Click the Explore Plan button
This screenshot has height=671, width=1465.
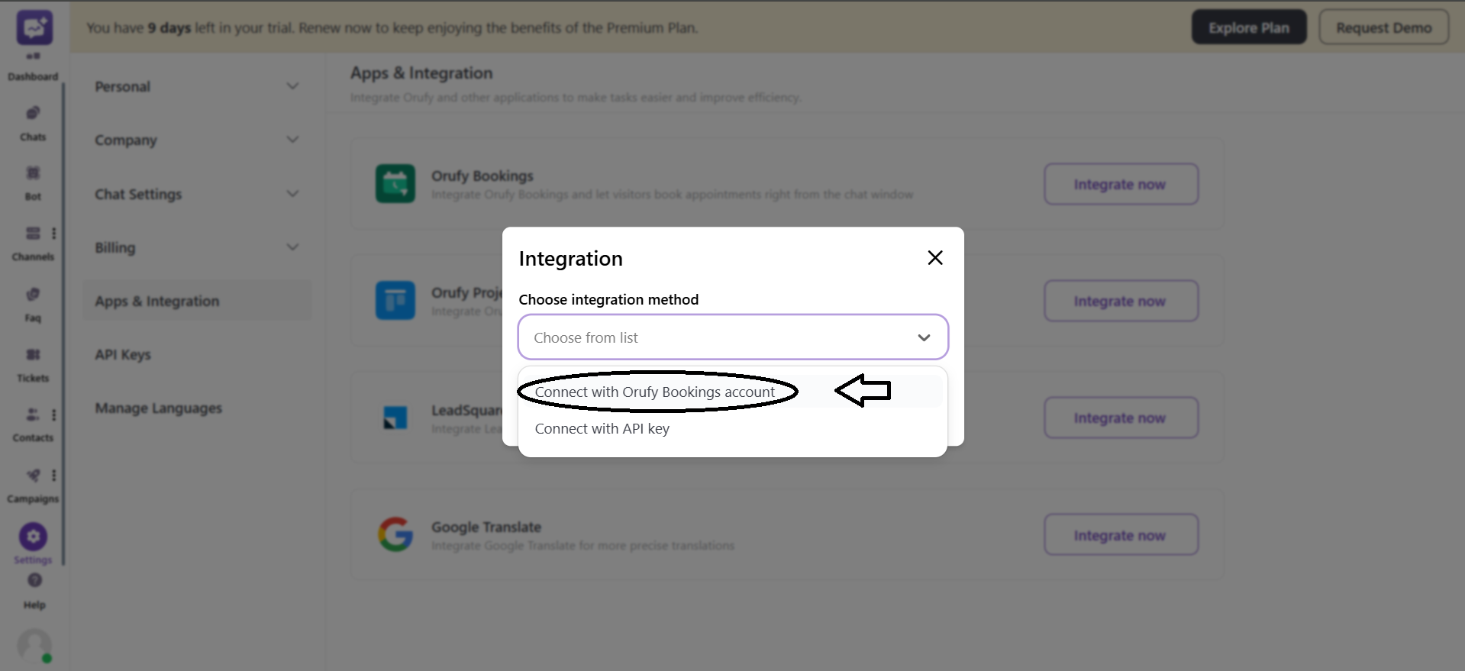pos(1248,27)
